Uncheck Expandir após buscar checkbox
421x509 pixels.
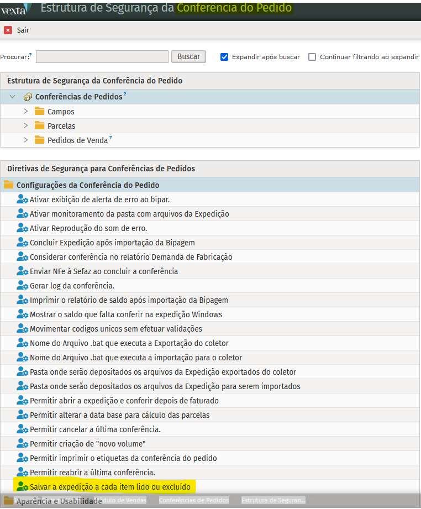pos(224,57)
